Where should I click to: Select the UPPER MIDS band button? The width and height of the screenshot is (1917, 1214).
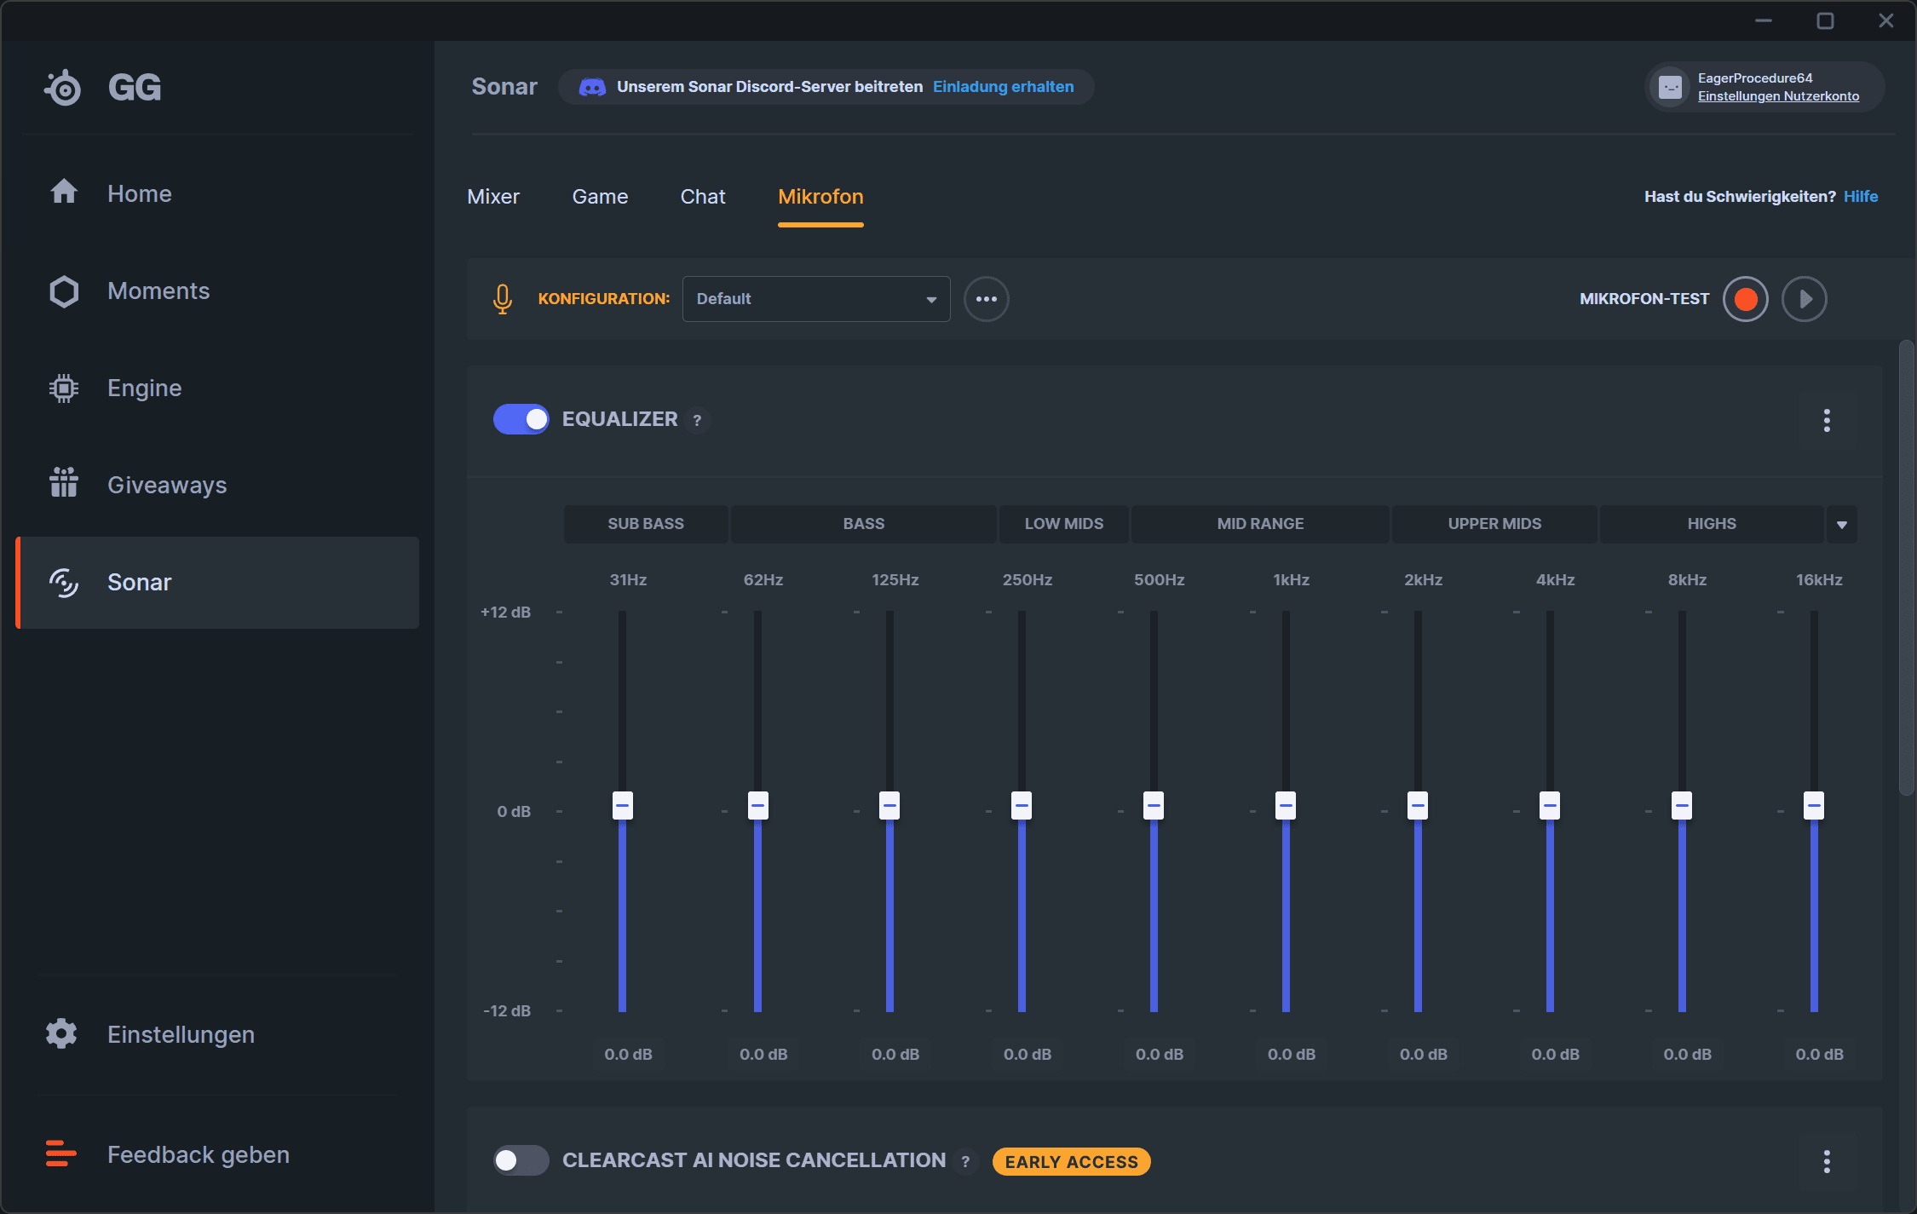1494,524
